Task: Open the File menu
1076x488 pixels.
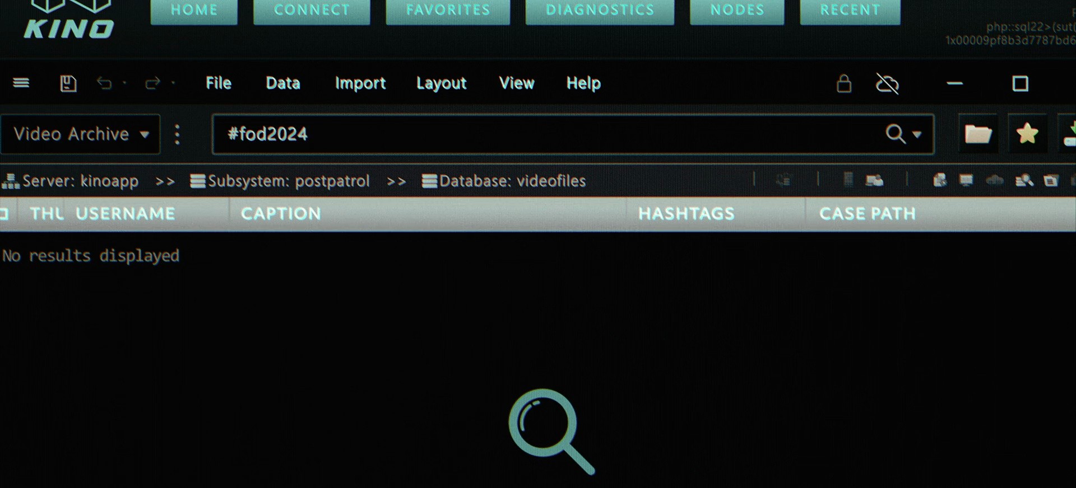Action: 219,83
